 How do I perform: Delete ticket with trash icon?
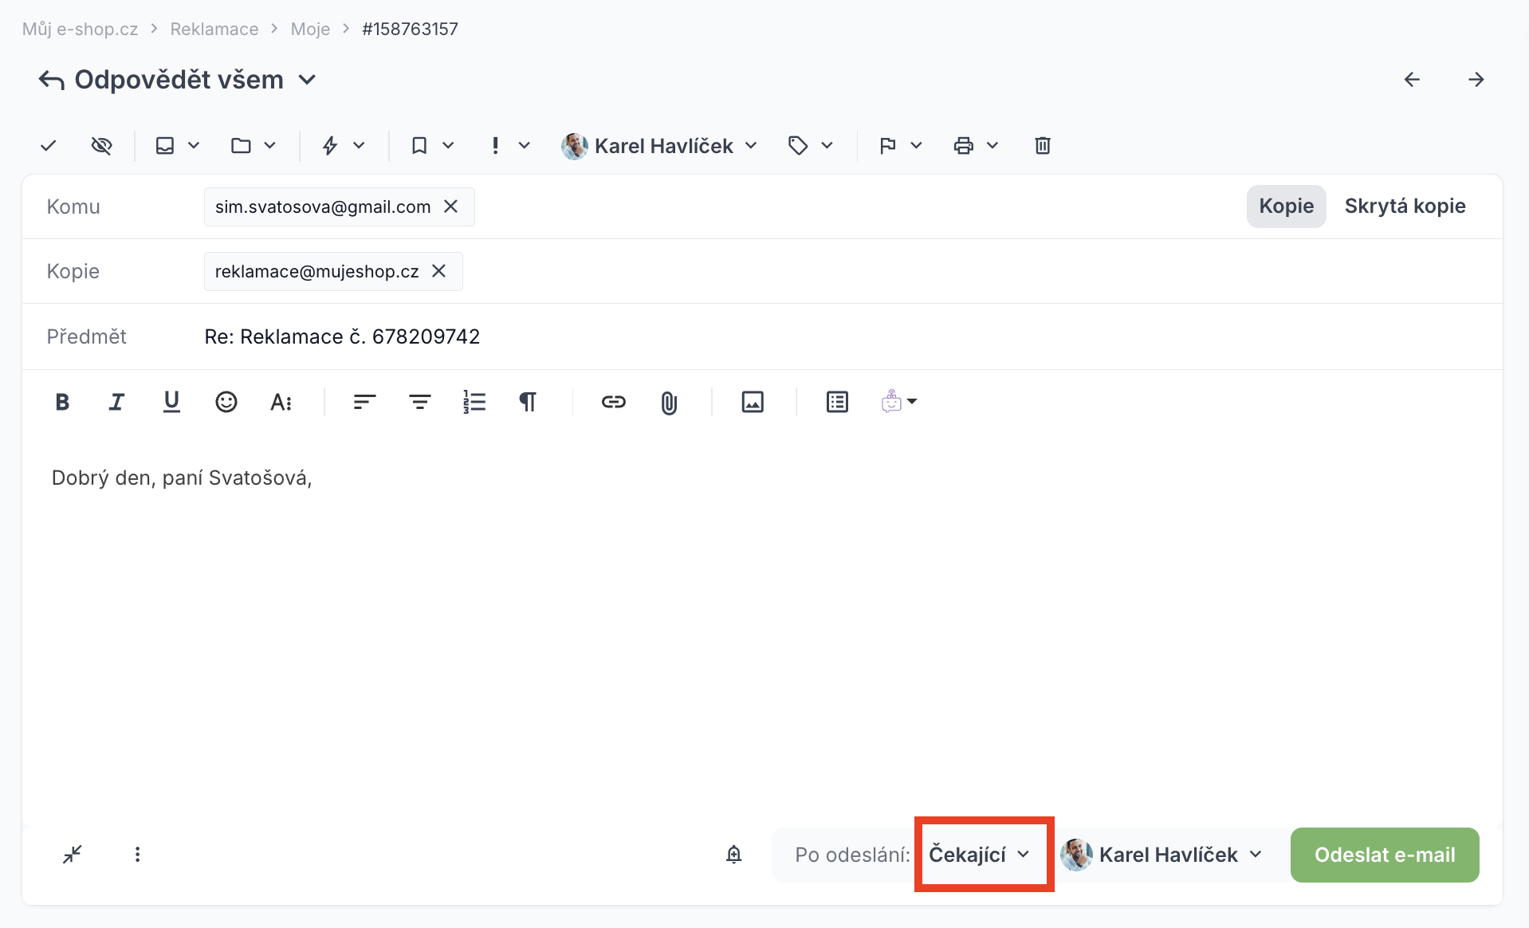pyautogui.click(x=1043, y=145)
